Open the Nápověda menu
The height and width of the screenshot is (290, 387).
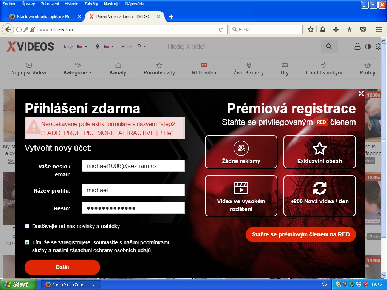coord(135,4)
